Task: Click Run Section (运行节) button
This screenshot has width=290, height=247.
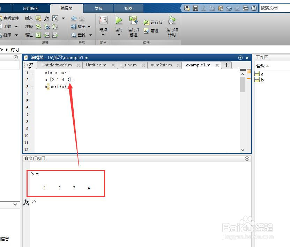Action: [153, 22]
